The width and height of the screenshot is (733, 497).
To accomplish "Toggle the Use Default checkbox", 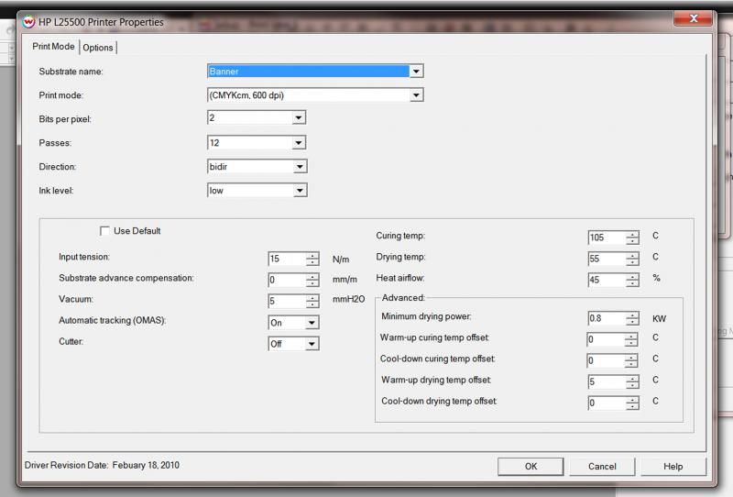I will point(104,231).
